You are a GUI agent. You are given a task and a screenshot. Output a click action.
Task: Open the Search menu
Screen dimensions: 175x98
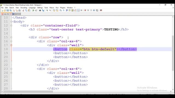pyautogui.click(x=11, y=8)
